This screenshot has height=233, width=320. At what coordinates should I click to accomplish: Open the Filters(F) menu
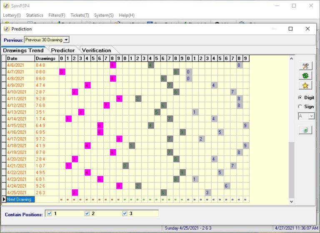(x=57, y=15)
